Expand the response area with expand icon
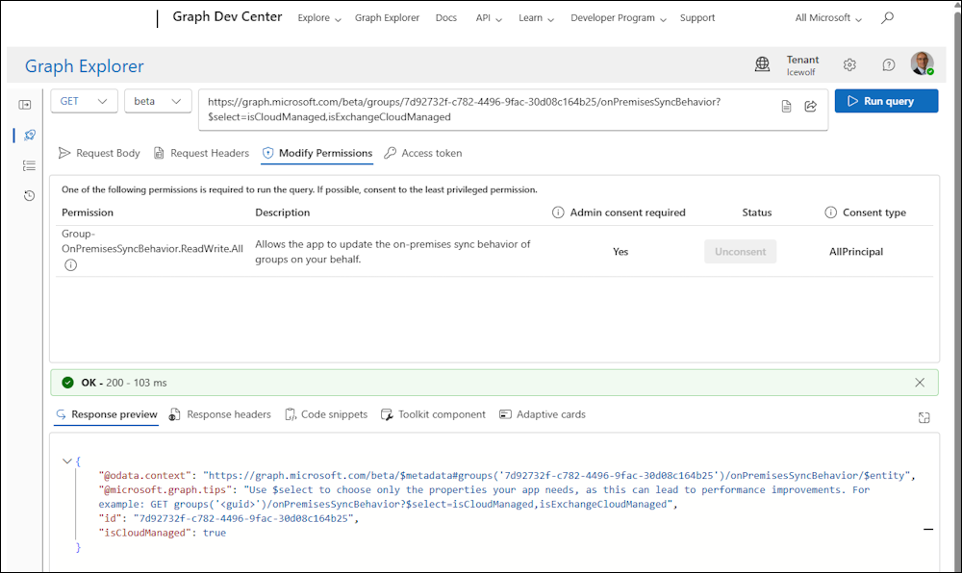 (924, 417)
